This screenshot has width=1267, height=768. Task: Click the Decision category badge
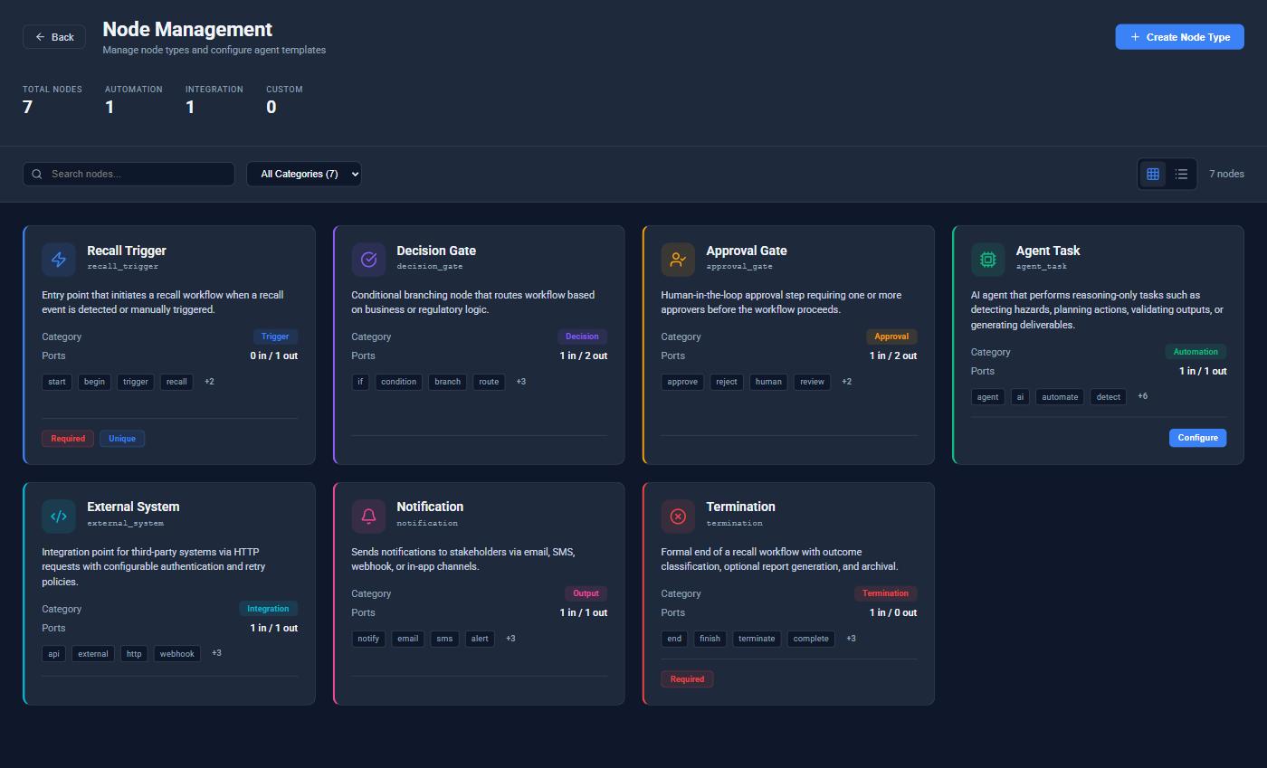[x=582, y=337]
